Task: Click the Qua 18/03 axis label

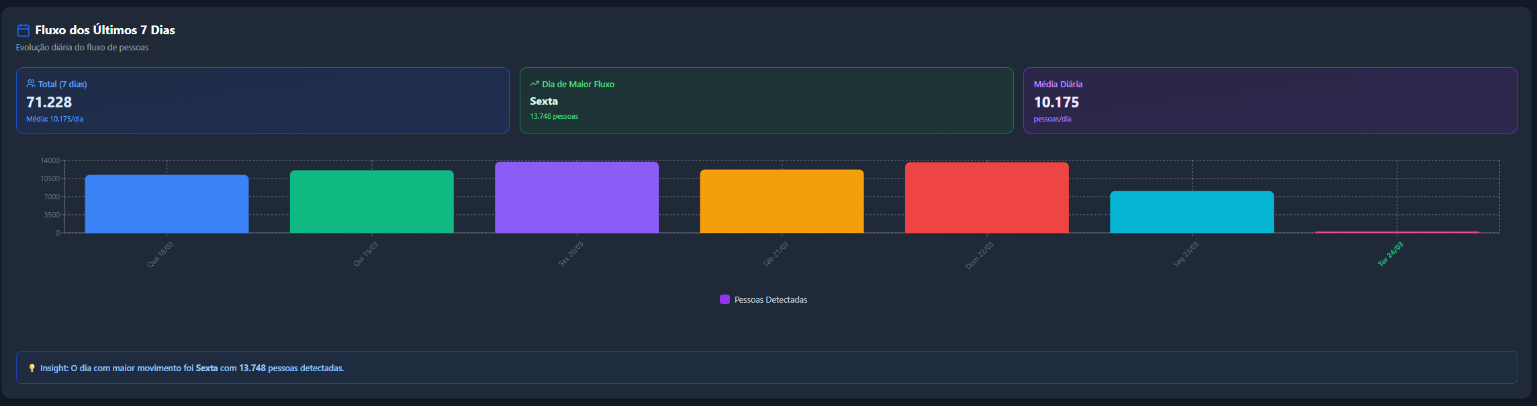Action: (x=160, y=254)
